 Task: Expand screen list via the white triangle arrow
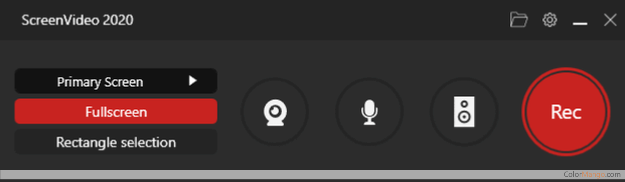click(x=192, y=81)
